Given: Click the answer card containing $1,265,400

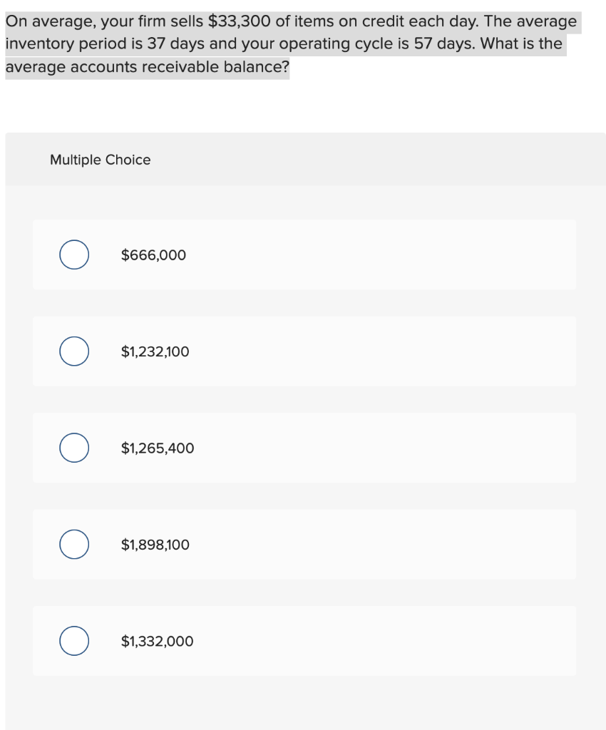Looking at the screenshot, I should (304, 448).
